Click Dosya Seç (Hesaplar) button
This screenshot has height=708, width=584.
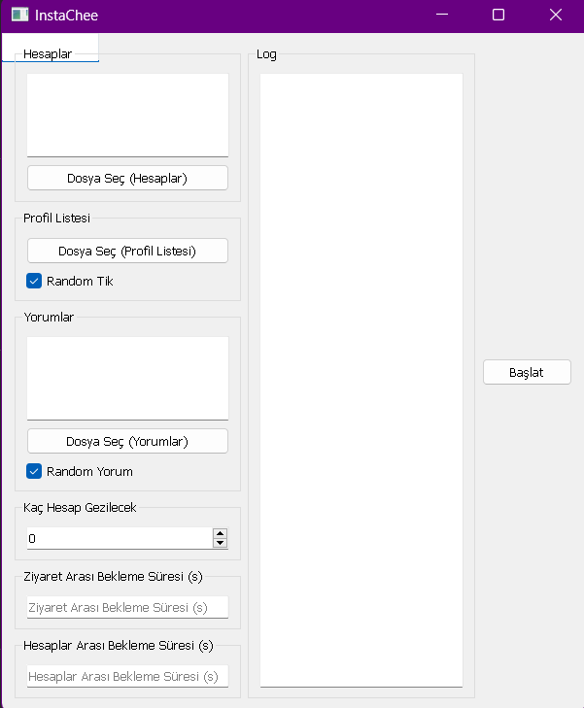click(x=127, y=178)
